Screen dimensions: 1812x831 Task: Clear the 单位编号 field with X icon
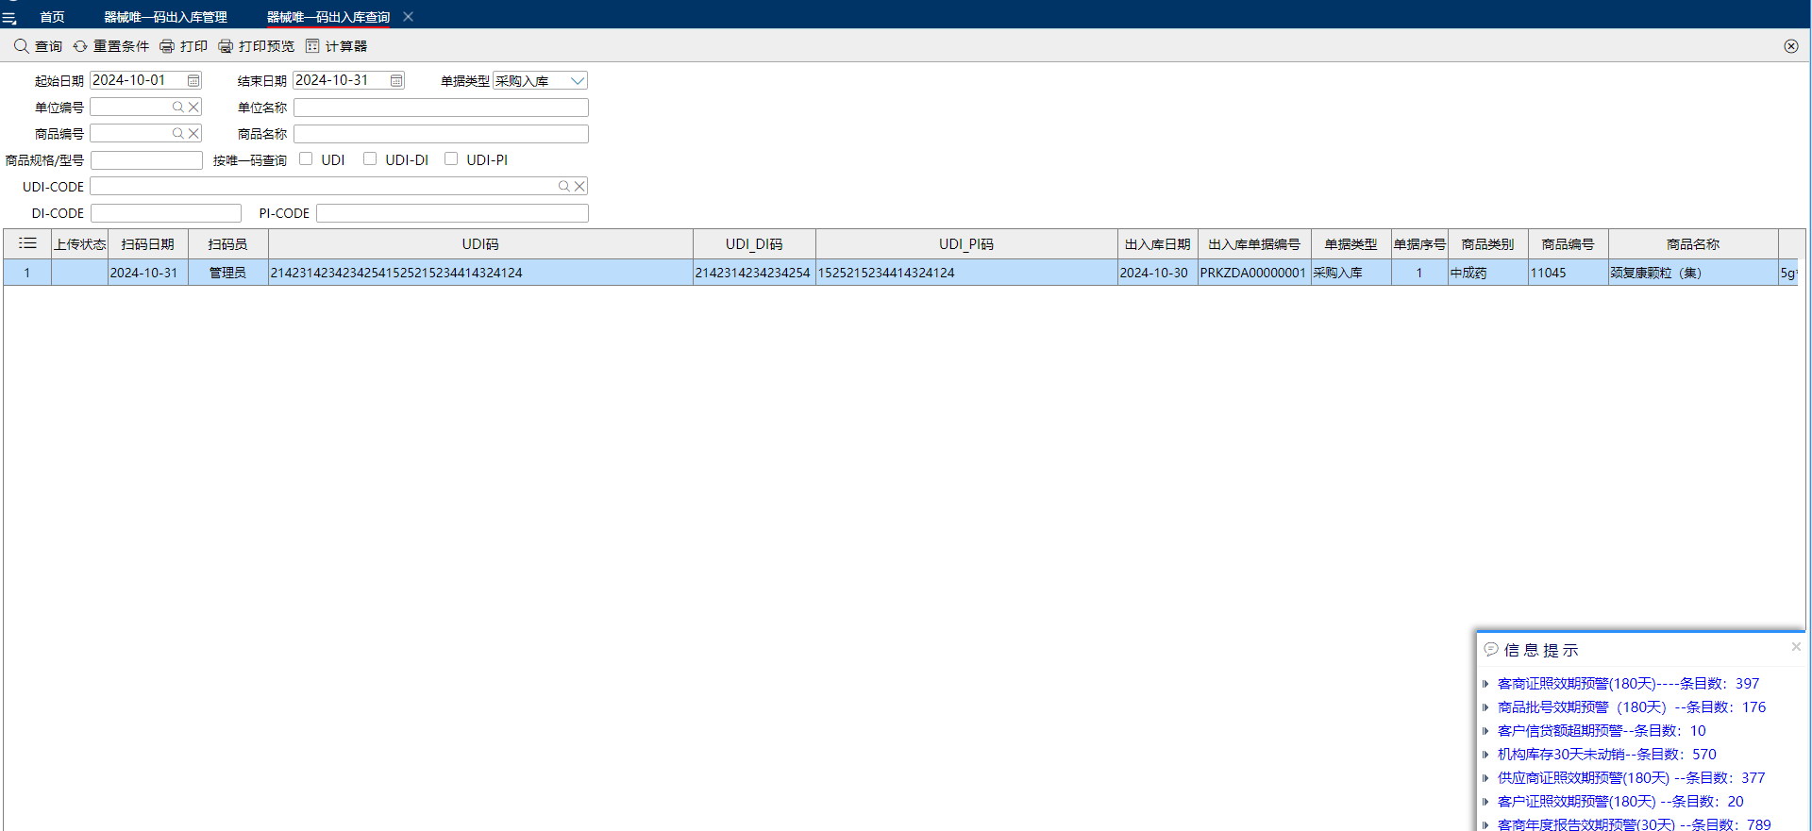(193, 107)
